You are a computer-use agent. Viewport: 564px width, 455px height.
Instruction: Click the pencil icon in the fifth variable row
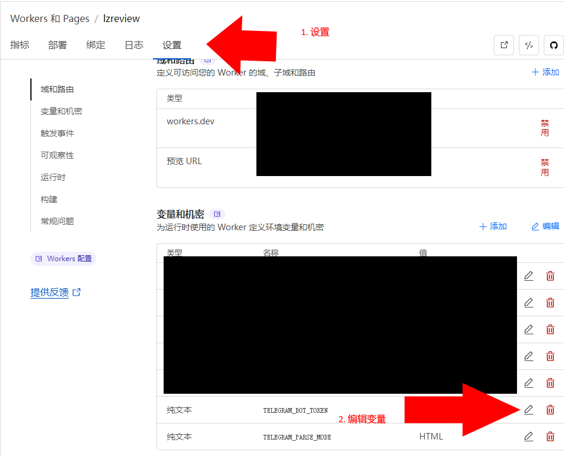click(528, 383)
